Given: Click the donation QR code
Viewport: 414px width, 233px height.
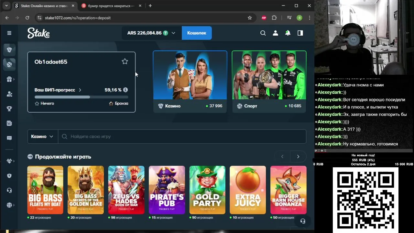Looking at the screenshot, I should [365, 200].
